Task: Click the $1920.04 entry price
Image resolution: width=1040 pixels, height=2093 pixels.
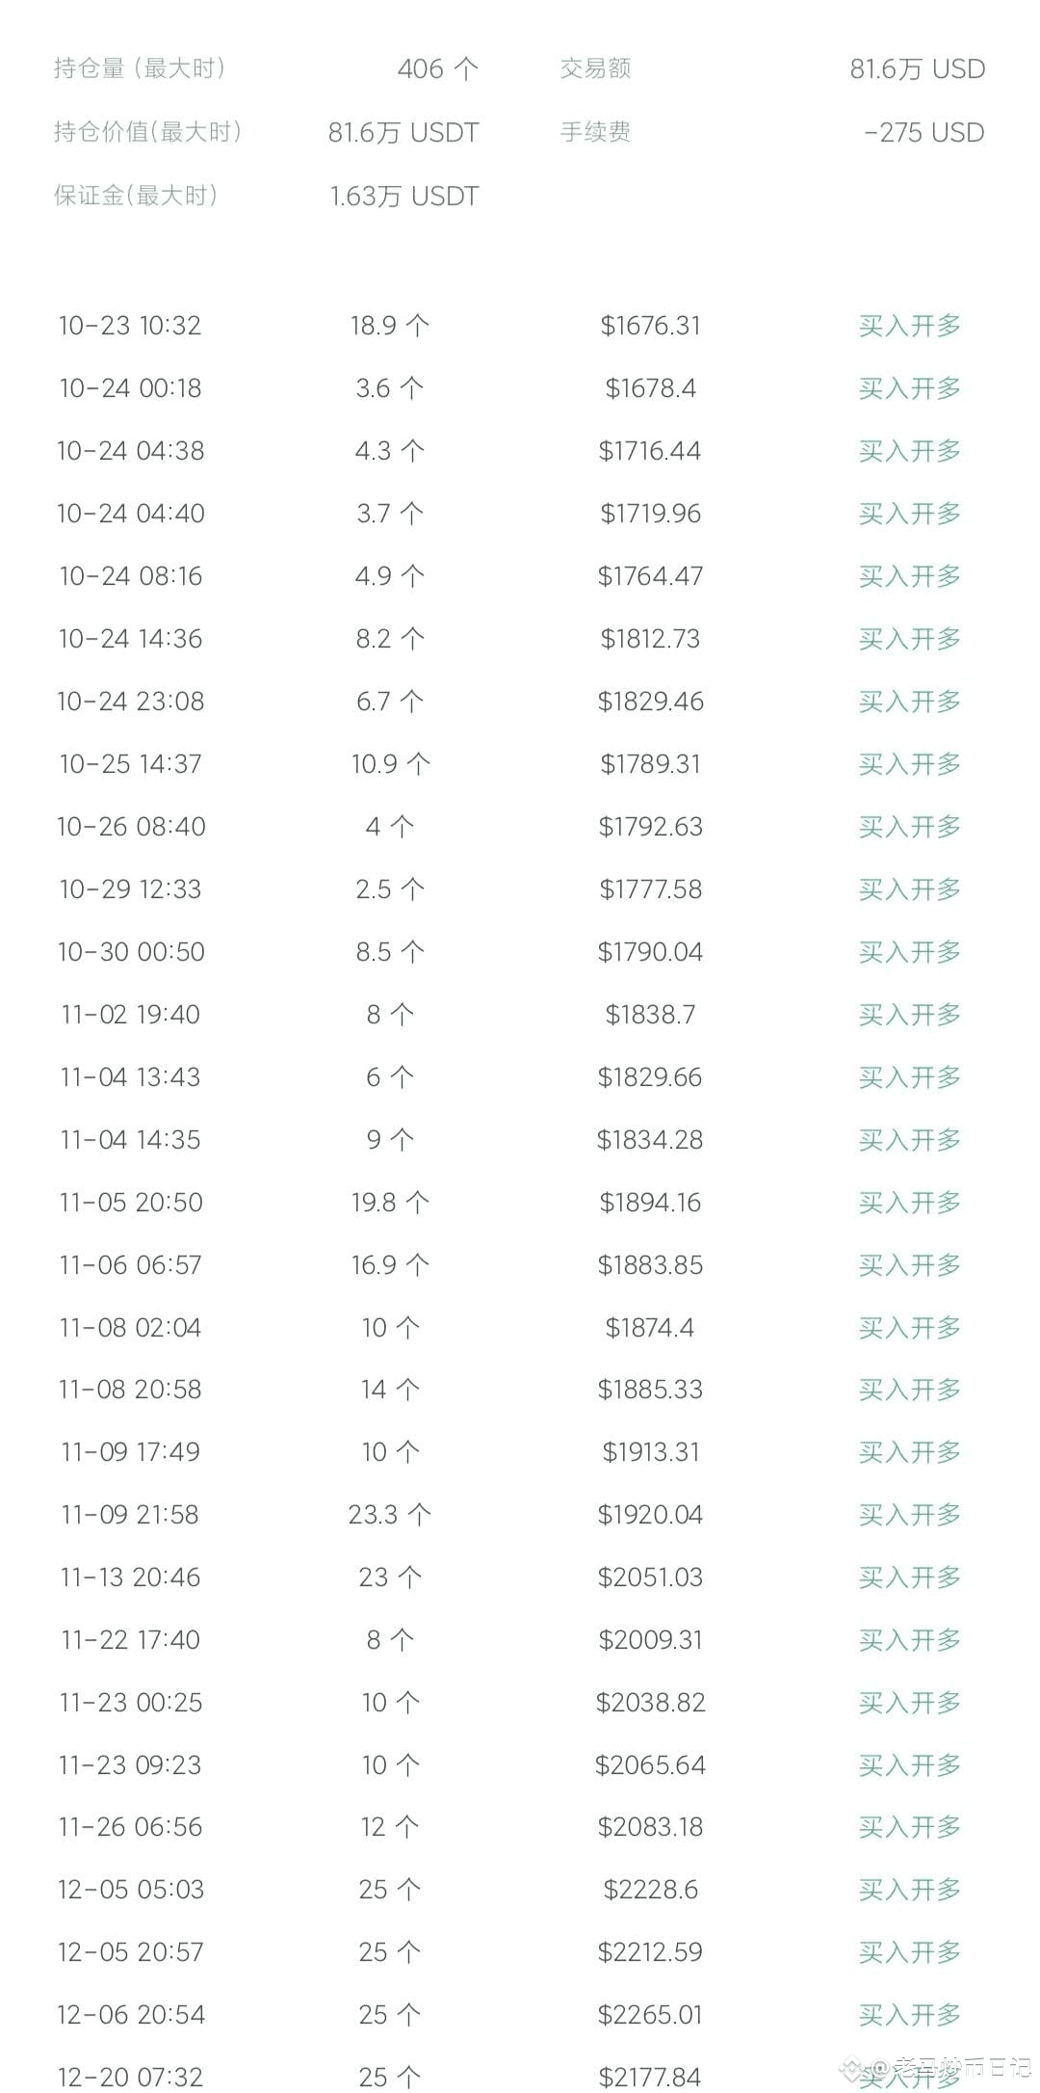Action: pyautogui.click(x=650, y=1515)
